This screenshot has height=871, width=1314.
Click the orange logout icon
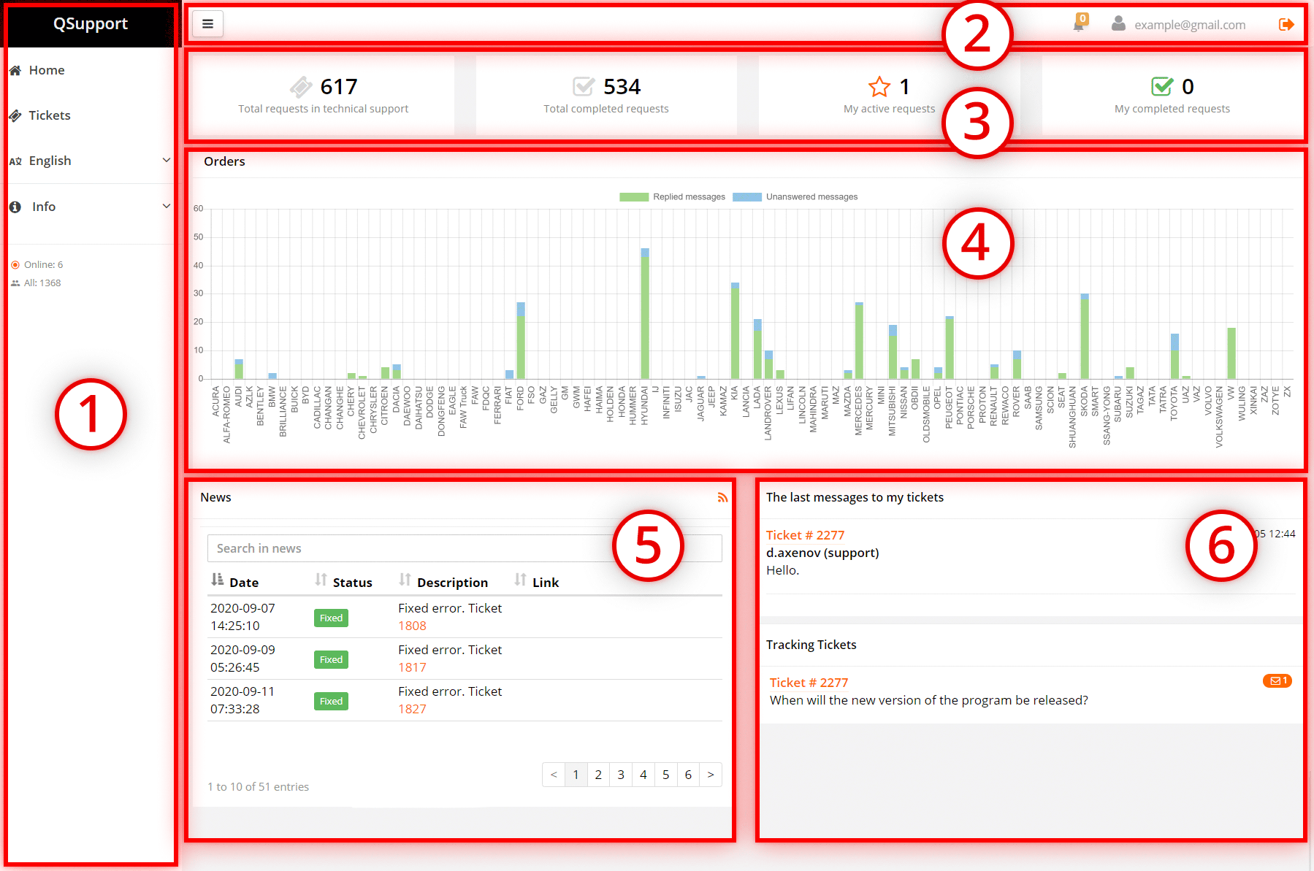[x=1286, y=25]
